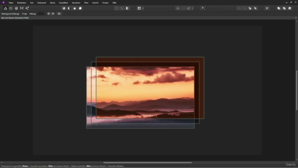
Task: Invert the pixel selection icon
Action: coord(128,8)
